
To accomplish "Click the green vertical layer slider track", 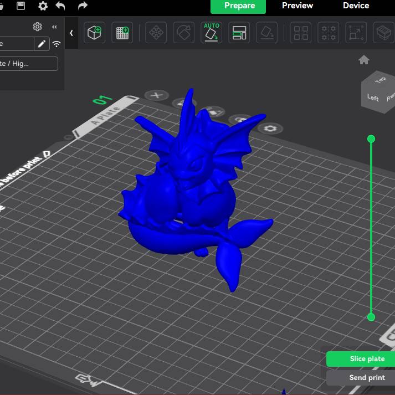I will click(x=371, y=228).
